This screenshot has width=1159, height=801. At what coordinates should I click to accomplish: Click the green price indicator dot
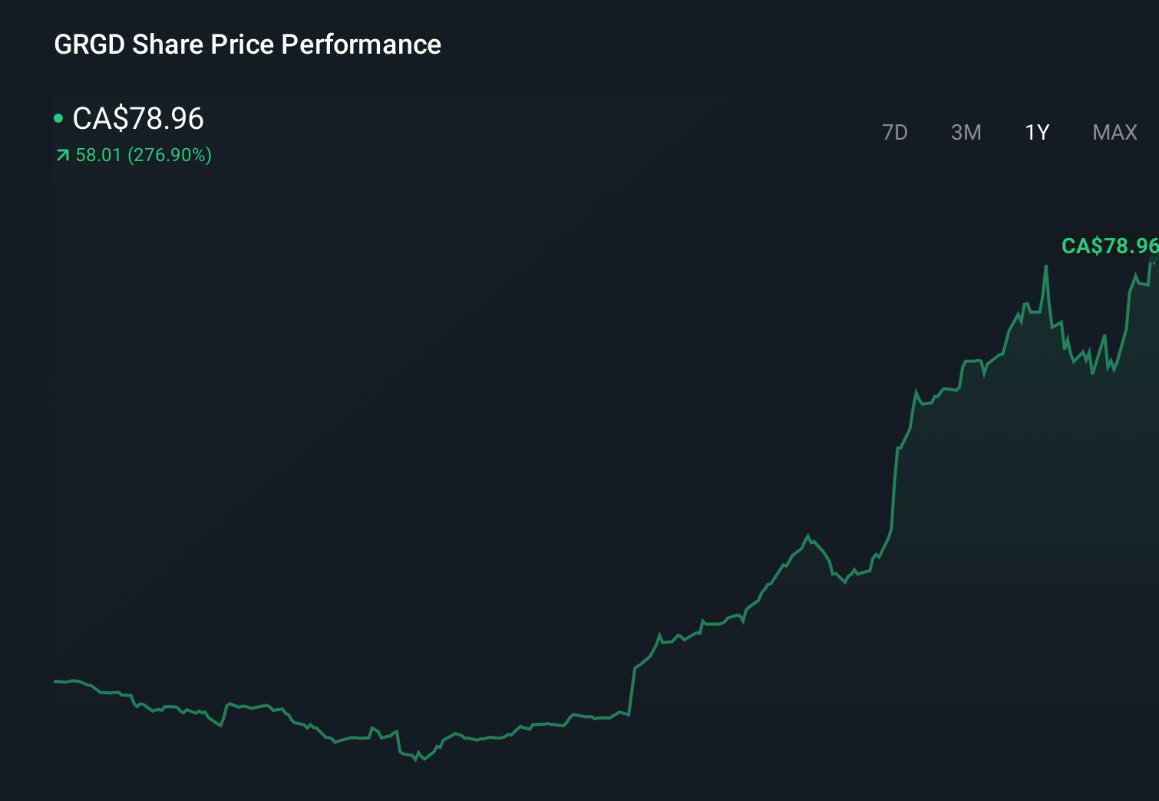tap(58, 118)
